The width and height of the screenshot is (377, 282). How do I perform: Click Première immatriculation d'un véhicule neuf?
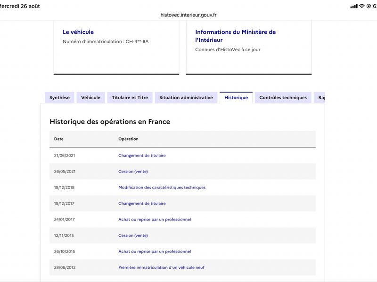pyautogui.click(x=161, y=267)
